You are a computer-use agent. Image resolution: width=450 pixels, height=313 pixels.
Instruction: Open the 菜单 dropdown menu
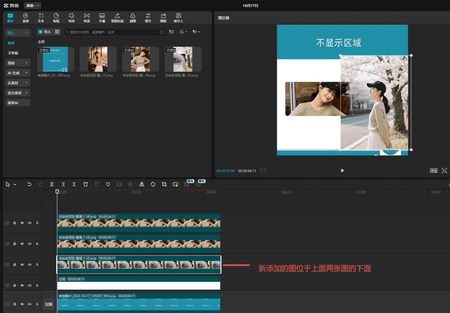[32, 5]
